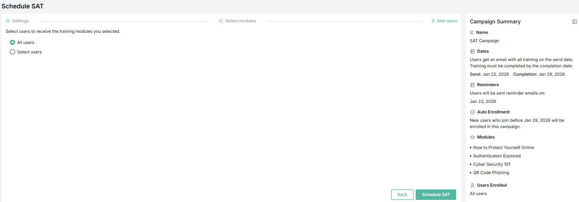
Task: Click the Authentication Explored module entry
Action: [x=497, y=156]
